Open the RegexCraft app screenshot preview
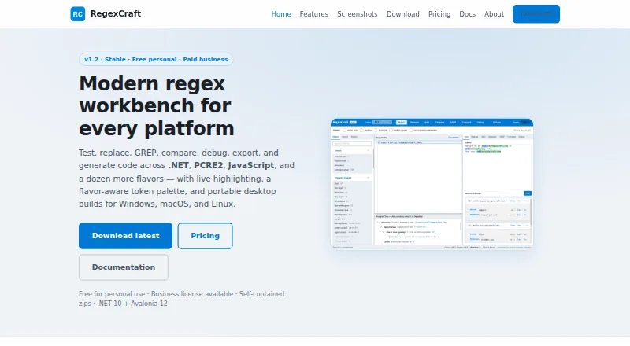Image resolution: width=630 pixels, height=346 pixels. coord(432,184)
